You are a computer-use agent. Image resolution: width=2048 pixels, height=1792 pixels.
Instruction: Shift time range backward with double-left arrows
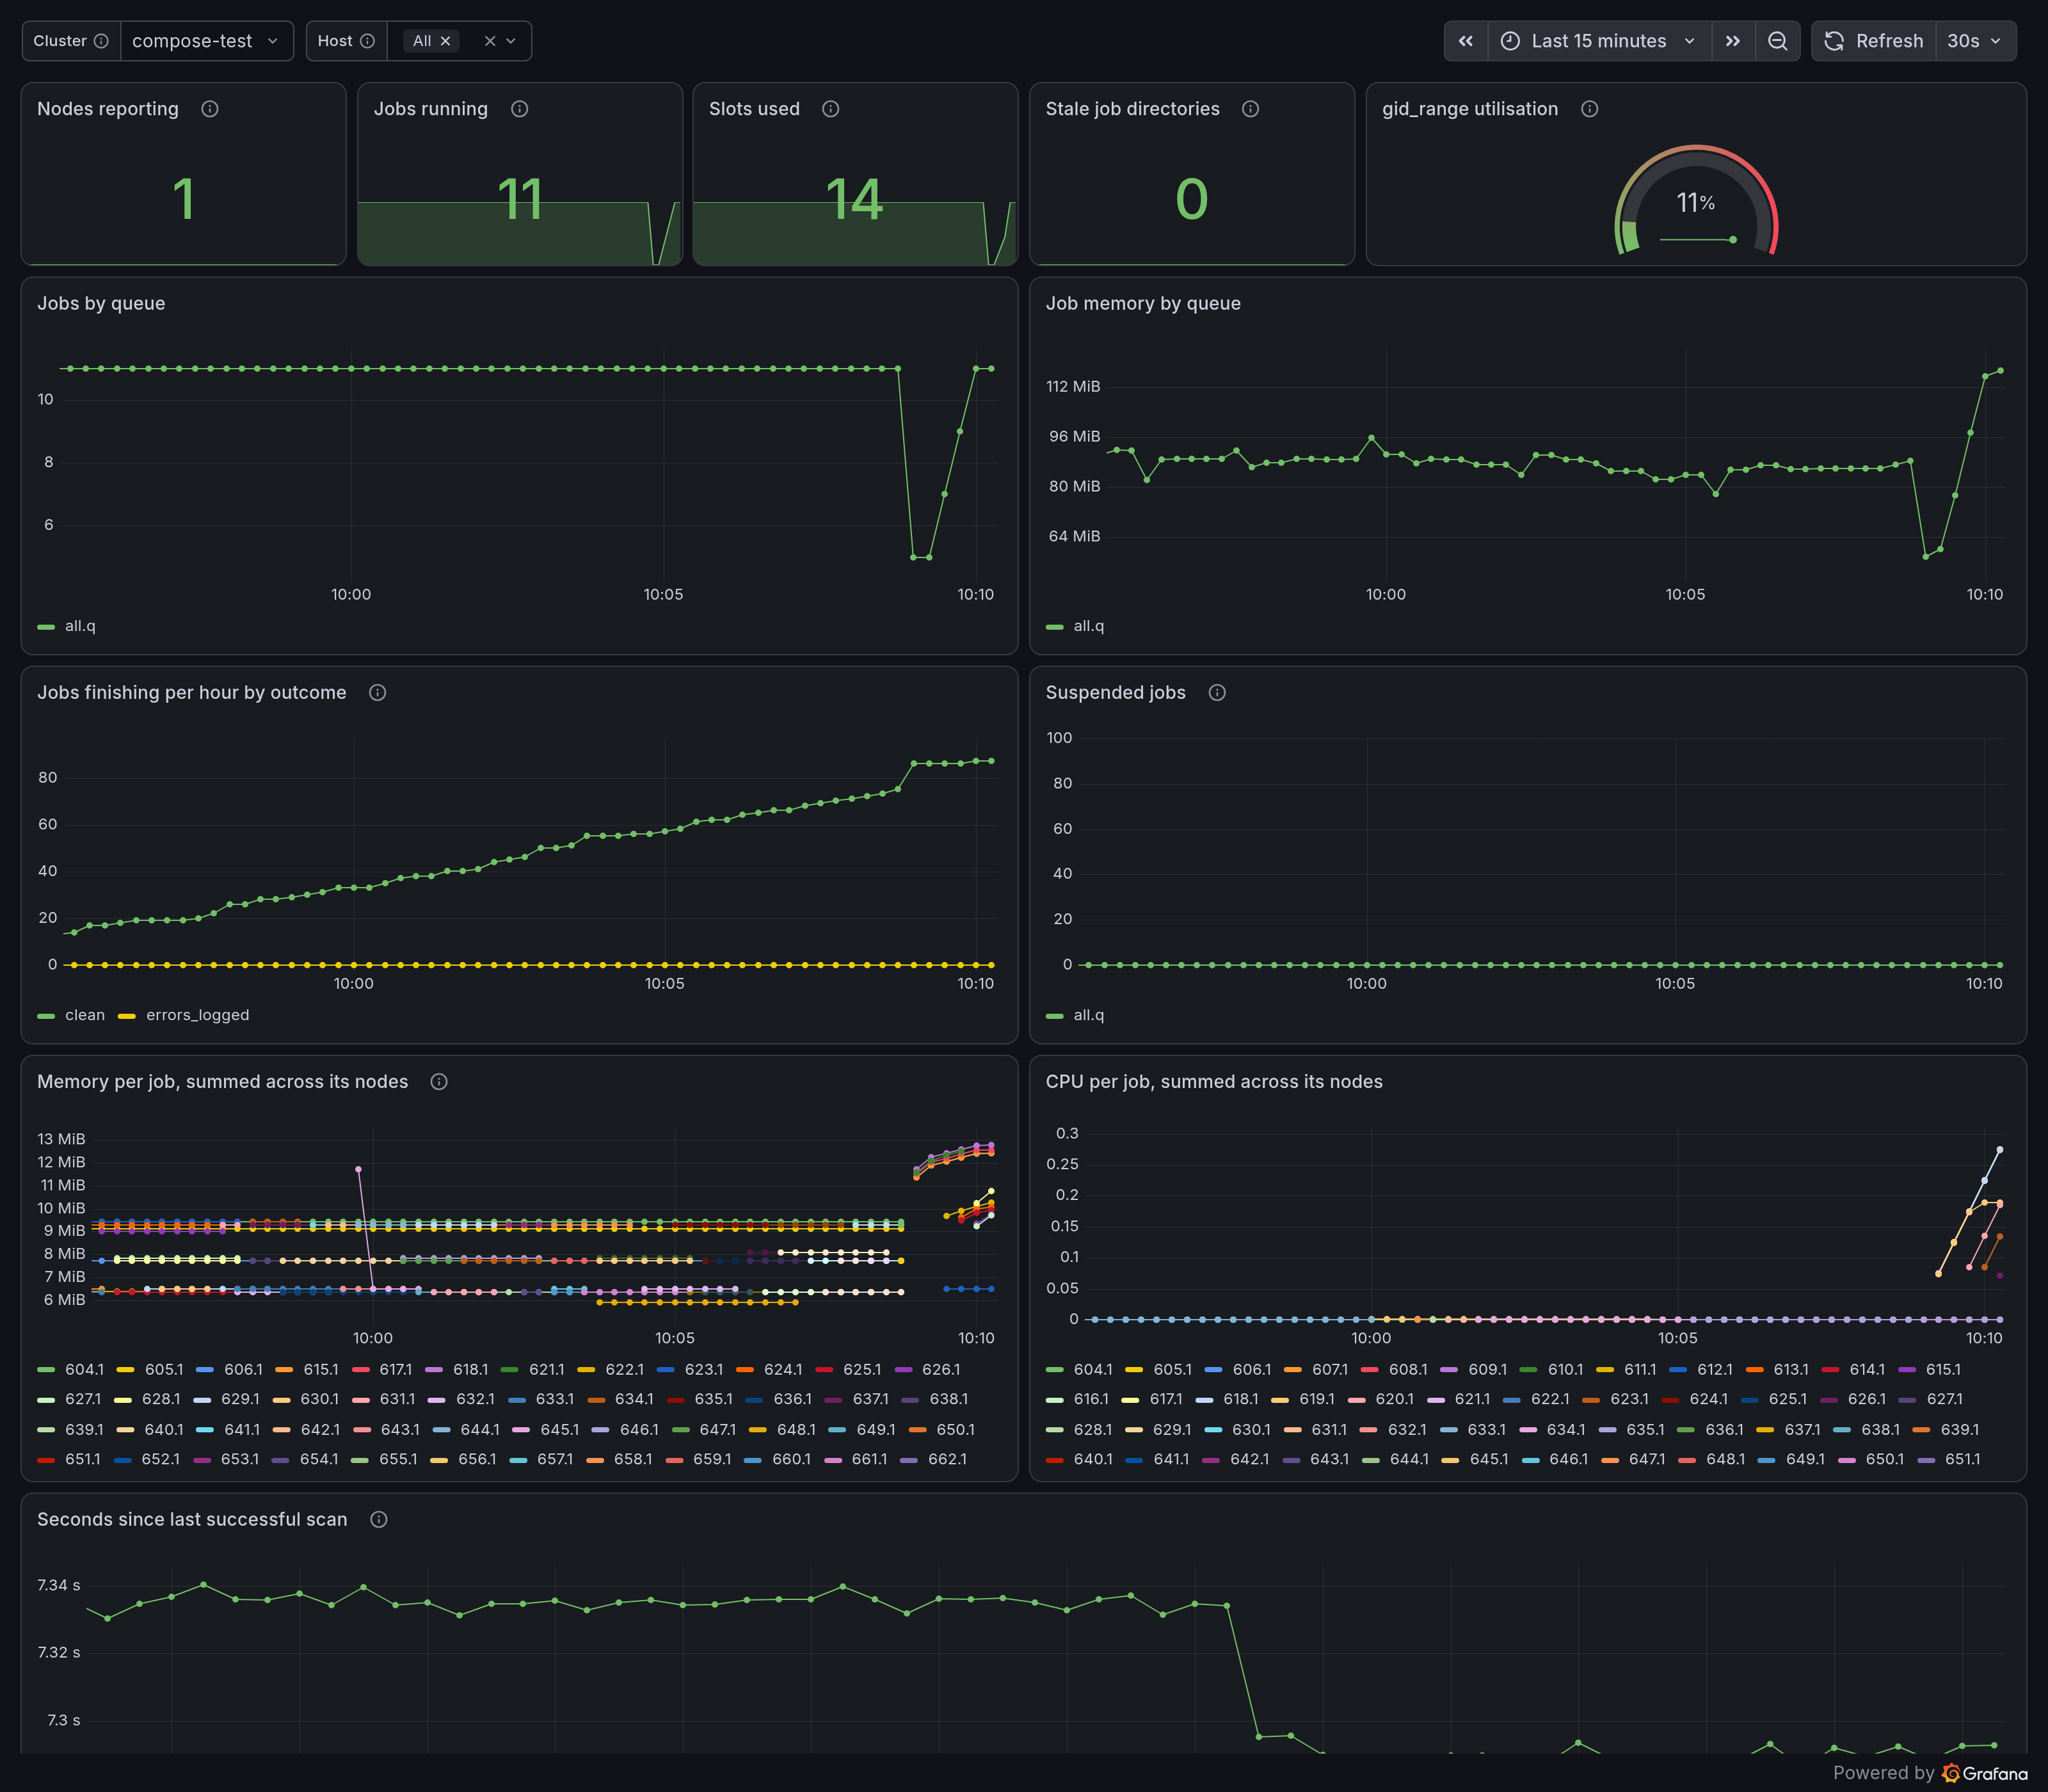click(1466, 41)
